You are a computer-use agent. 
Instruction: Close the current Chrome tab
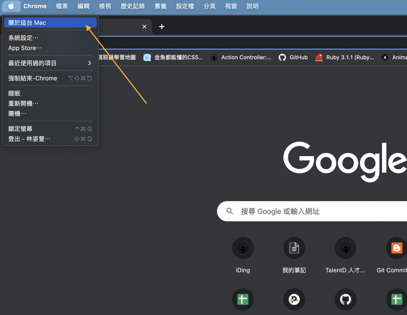click(x=144, y=27)
